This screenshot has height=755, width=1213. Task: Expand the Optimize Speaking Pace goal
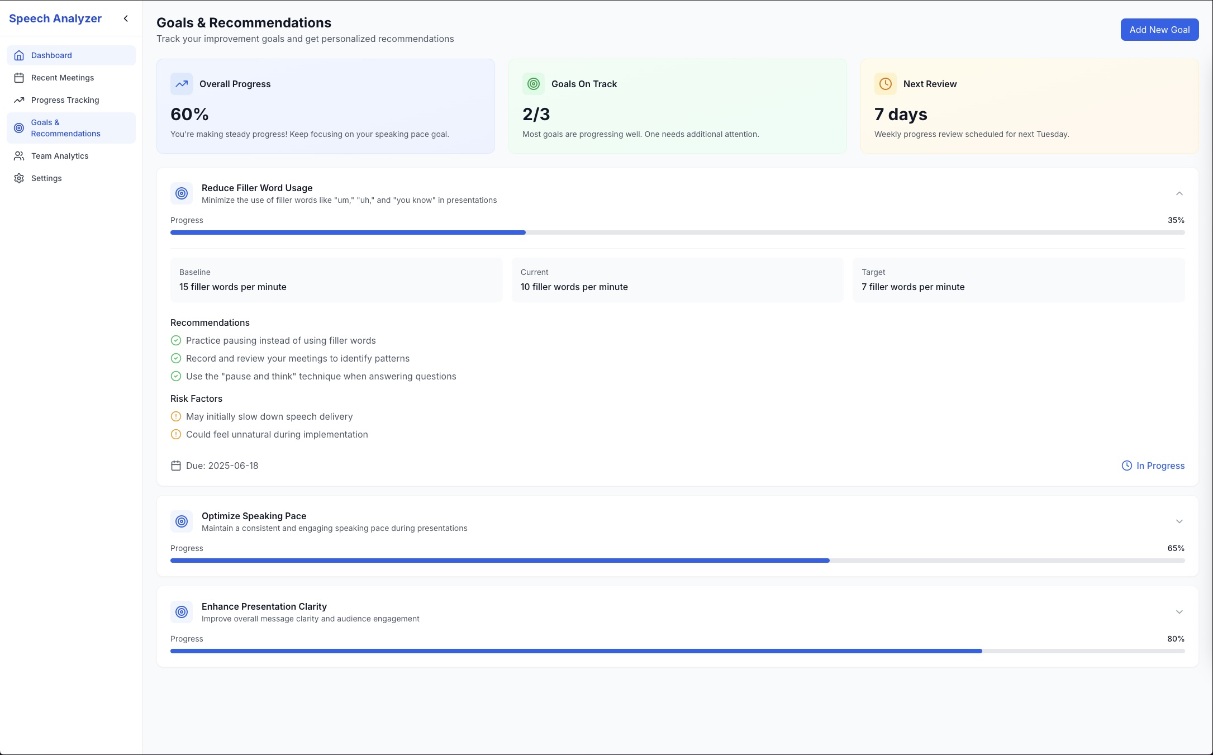1179,521
